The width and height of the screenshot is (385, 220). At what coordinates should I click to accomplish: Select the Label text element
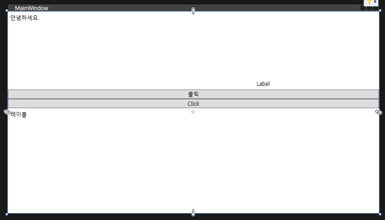(263, 84)
